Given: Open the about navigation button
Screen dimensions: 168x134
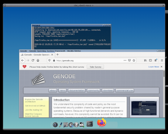Looking at the screenshot, I should tap(53, 91).
